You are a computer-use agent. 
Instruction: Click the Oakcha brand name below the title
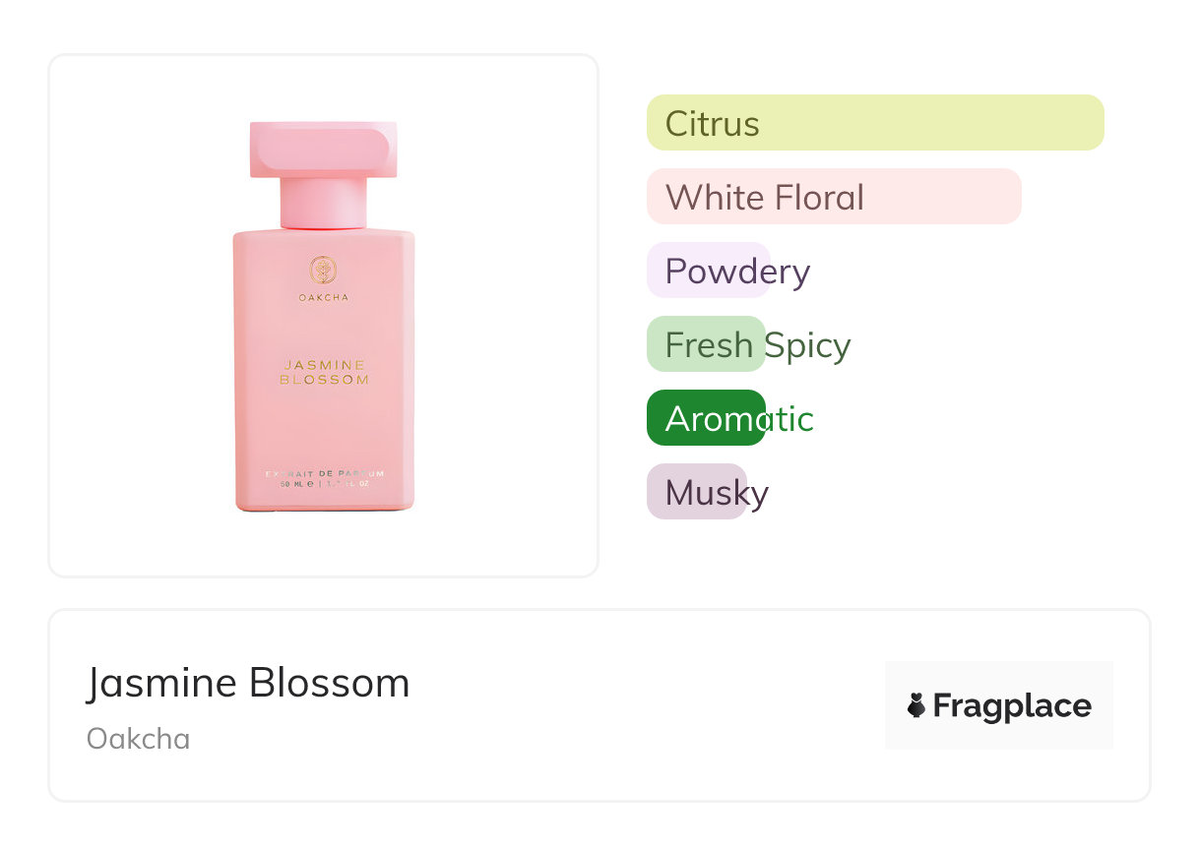(139, 739)
